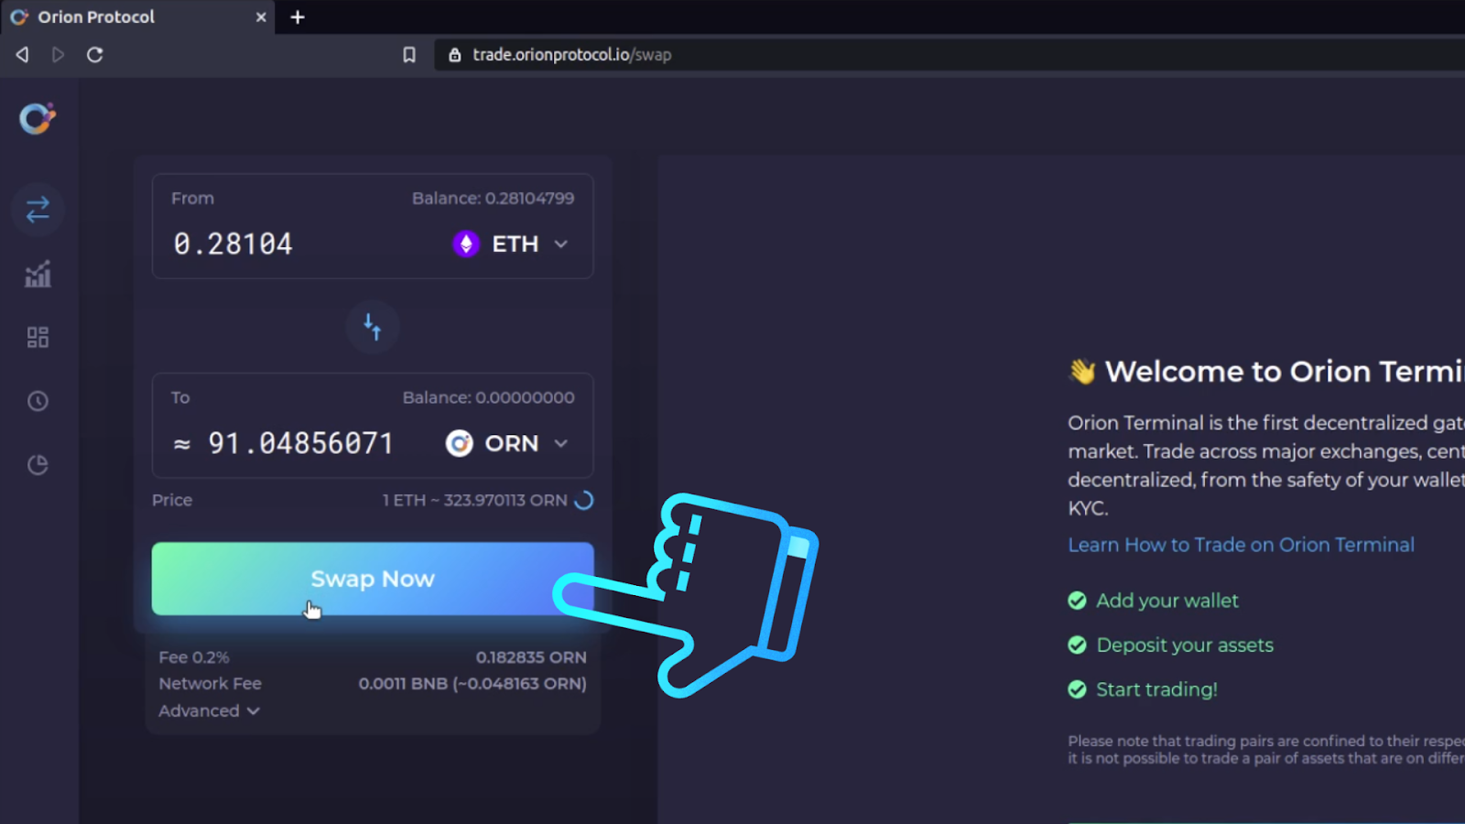Click the address bar URL
The image size is (1465, 824).
point(572,55)
